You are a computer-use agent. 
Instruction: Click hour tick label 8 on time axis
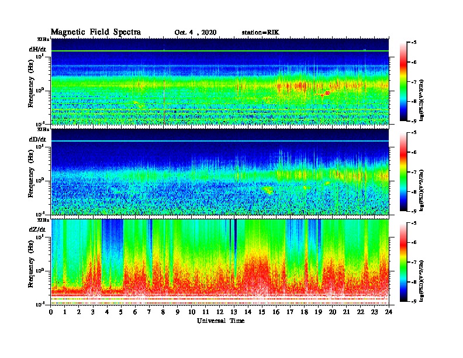(x=163, y=312)
